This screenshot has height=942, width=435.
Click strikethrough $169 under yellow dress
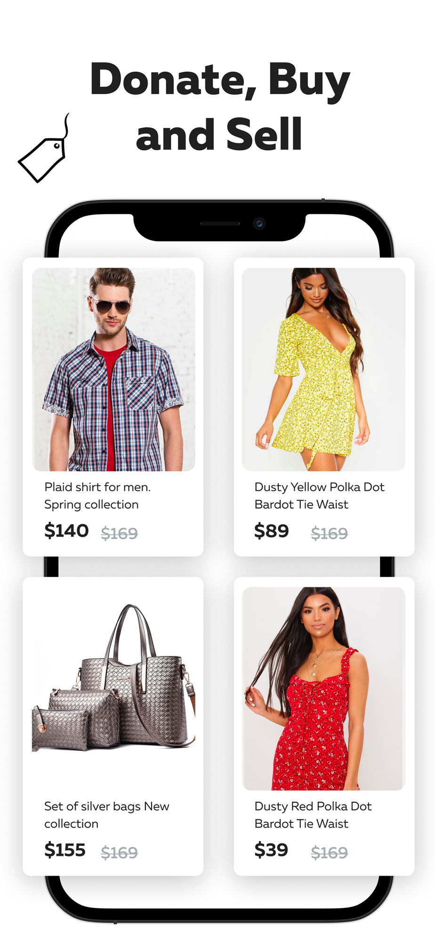tap(330, 533)
